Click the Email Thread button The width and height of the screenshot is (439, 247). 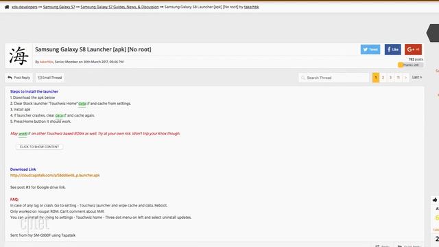tap(50, 78)
